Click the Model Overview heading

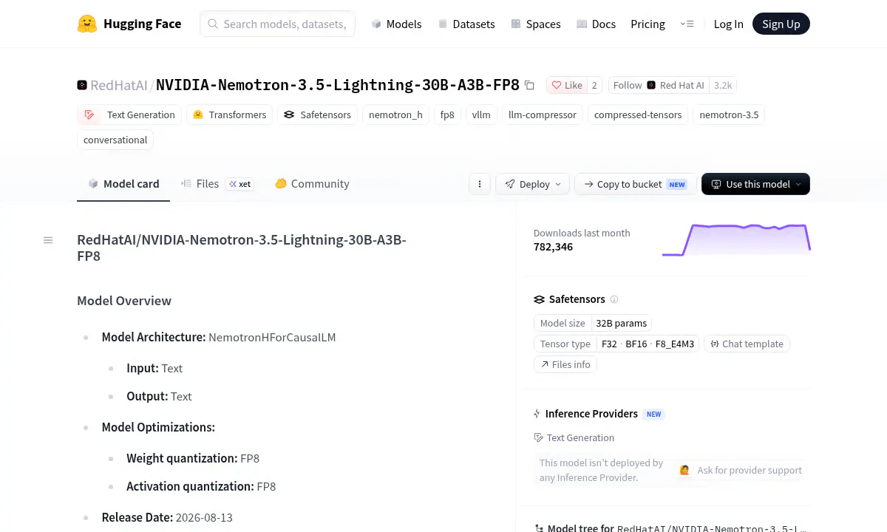coord(124,301)
